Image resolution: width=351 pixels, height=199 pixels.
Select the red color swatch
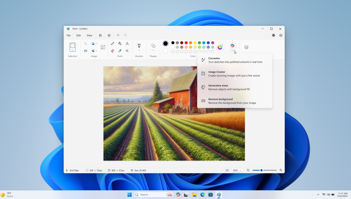(186, 43)
